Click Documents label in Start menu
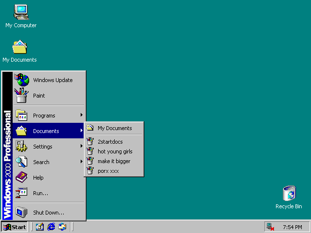This screenshot has height=233, width=311. click(46, 131)
